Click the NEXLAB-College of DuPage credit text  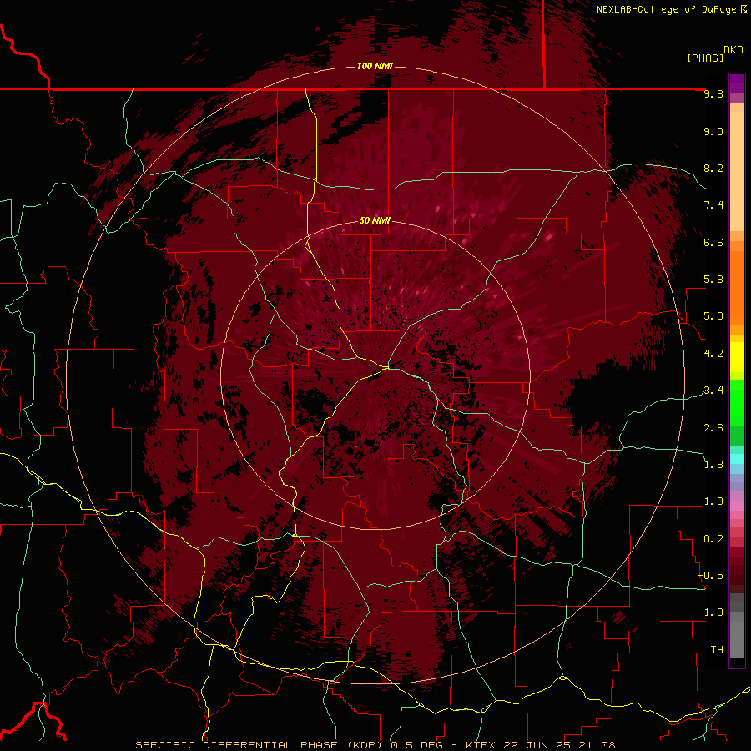pos(668,9)
